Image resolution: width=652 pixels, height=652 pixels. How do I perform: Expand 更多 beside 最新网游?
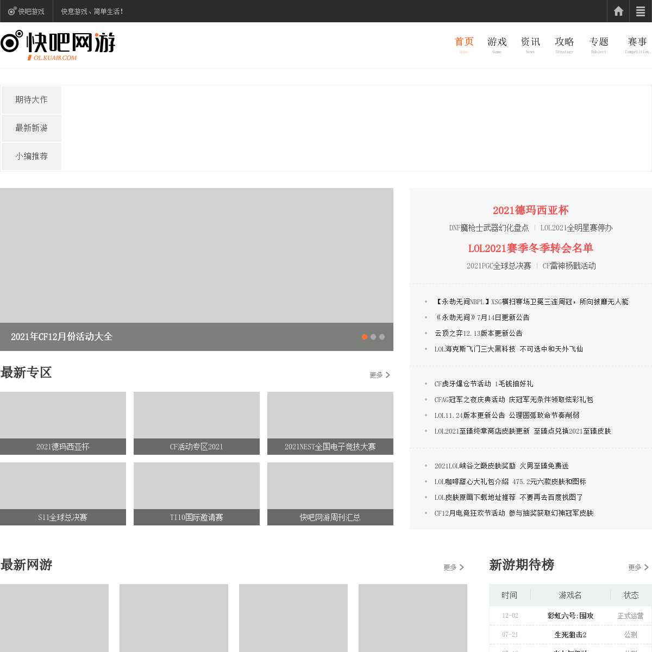point(453,567)
